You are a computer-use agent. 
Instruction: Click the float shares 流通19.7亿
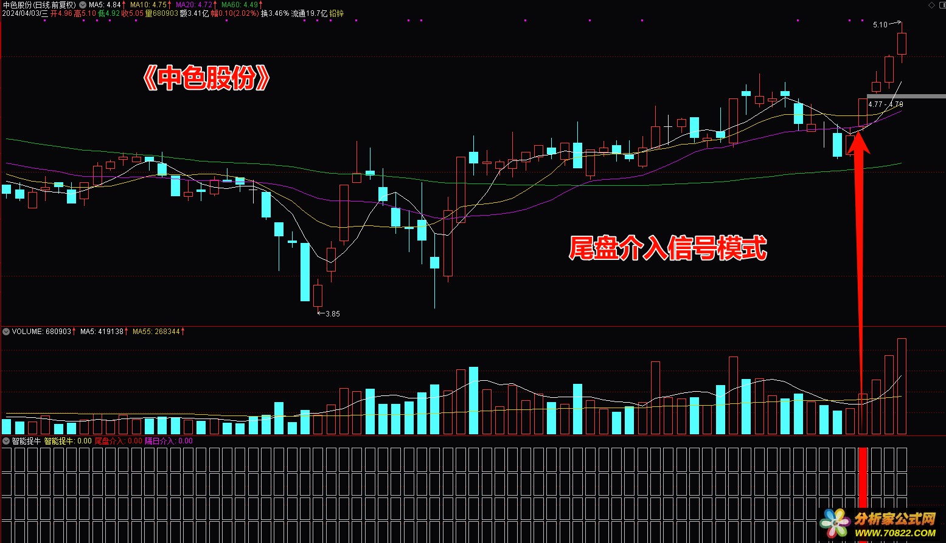(309, 13)
